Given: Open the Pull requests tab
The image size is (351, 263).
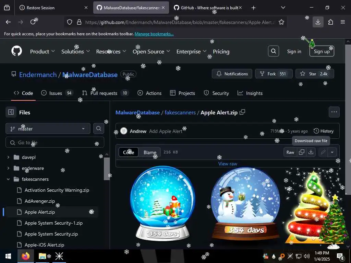Looking at the screenshot, I should (x=106, y=93).
